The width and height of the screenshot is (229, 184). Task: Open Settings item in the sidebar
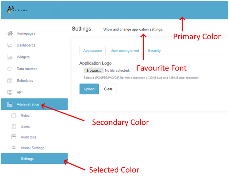pyautogui.click(x=27, y=159)
